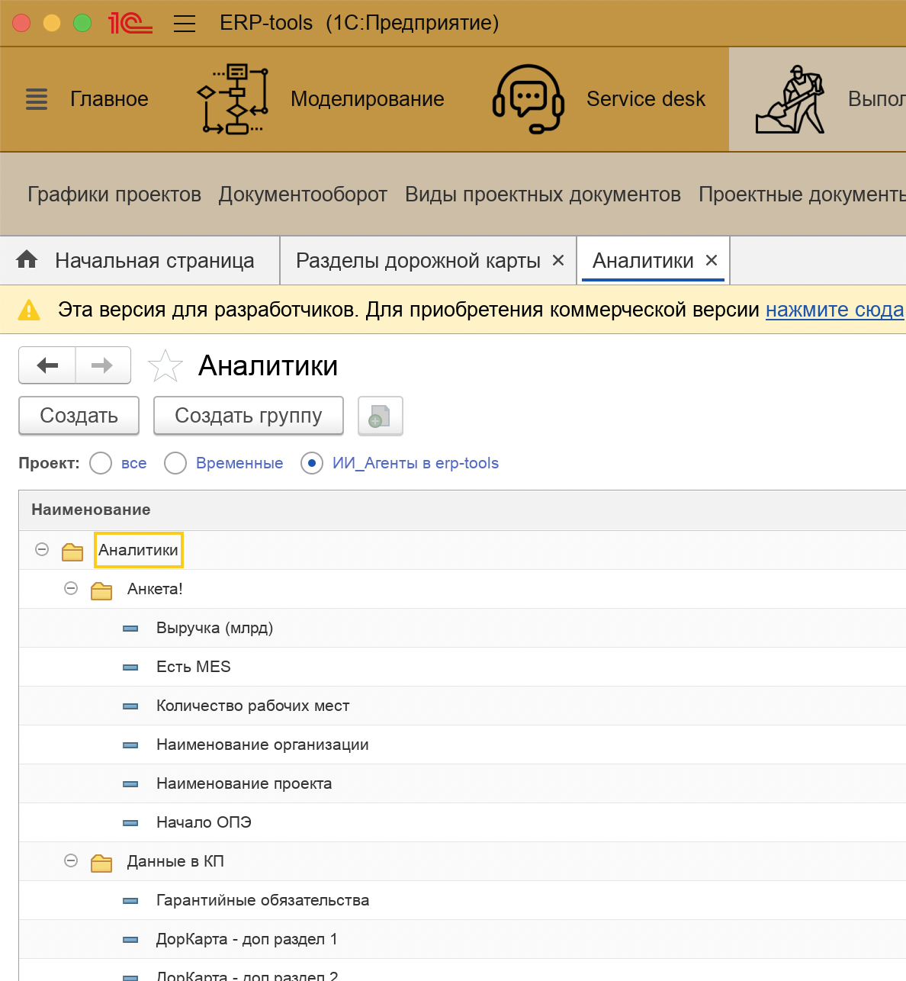Select the 'Наименование проекта' row
Screen dimensions: 906x981
coord(462,783)
